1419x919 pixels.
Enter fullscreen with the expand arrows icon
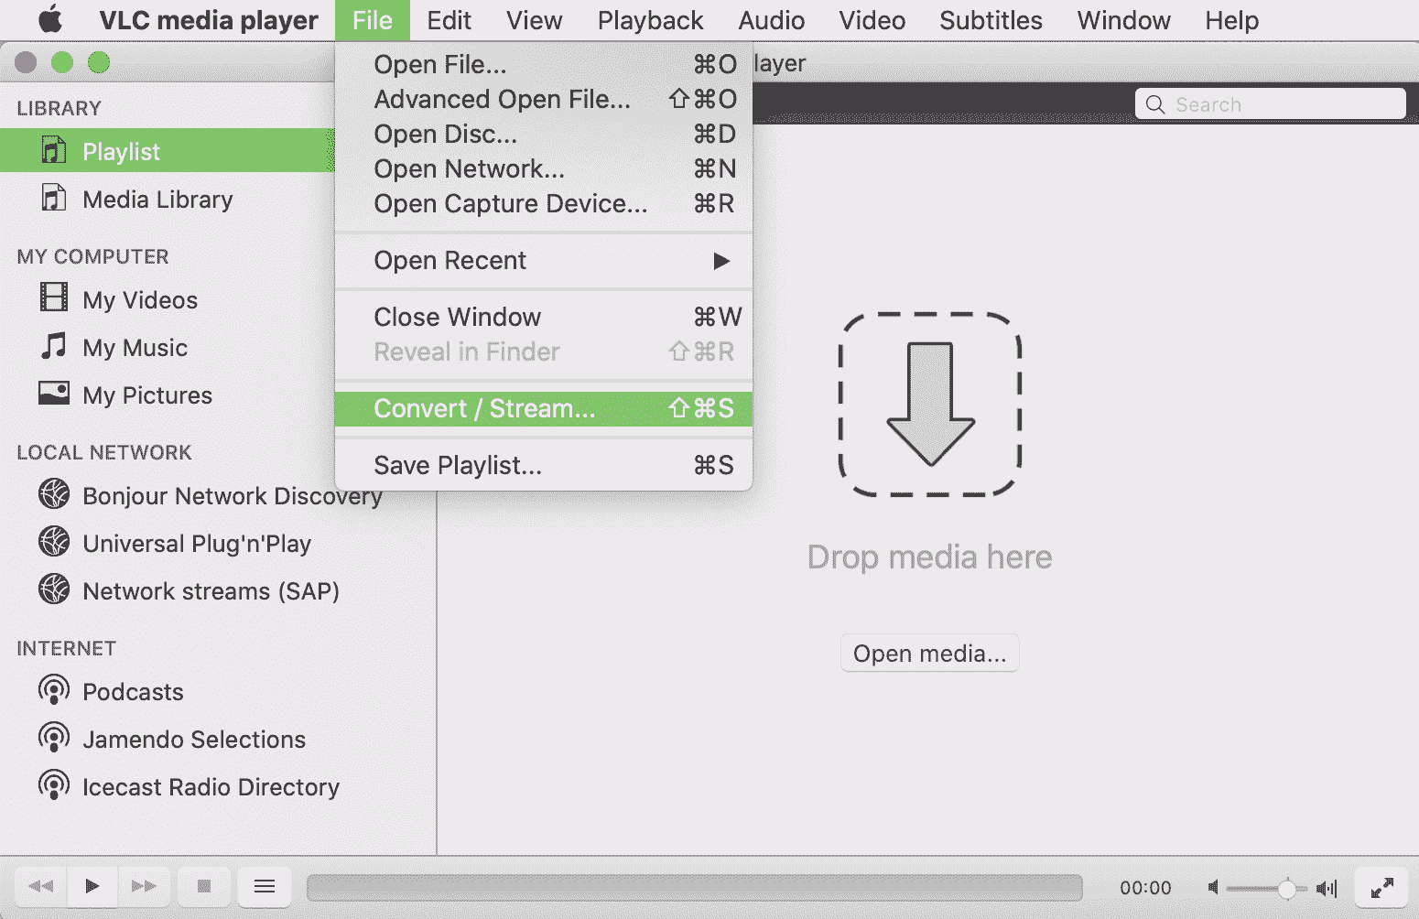coord(1381,887)
